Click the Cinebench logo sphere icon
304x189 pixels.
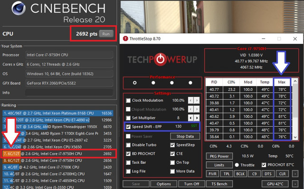[x=19, y=8]
